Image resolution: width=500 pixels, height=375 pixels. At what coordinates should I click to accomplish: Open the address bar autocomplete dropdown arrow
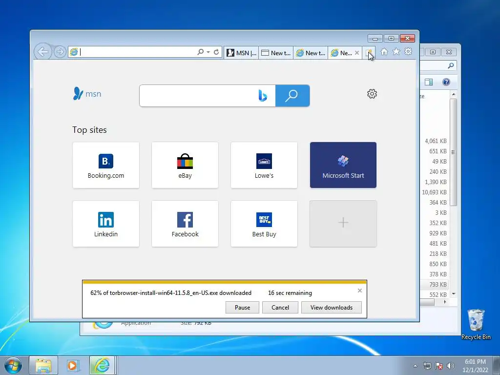click(208, 52)
